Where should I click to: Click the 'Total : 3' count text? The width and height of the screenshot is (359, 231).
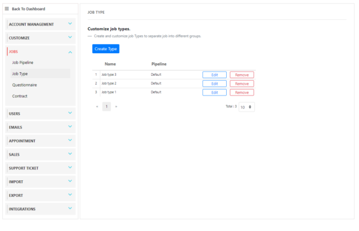point(231,106)
